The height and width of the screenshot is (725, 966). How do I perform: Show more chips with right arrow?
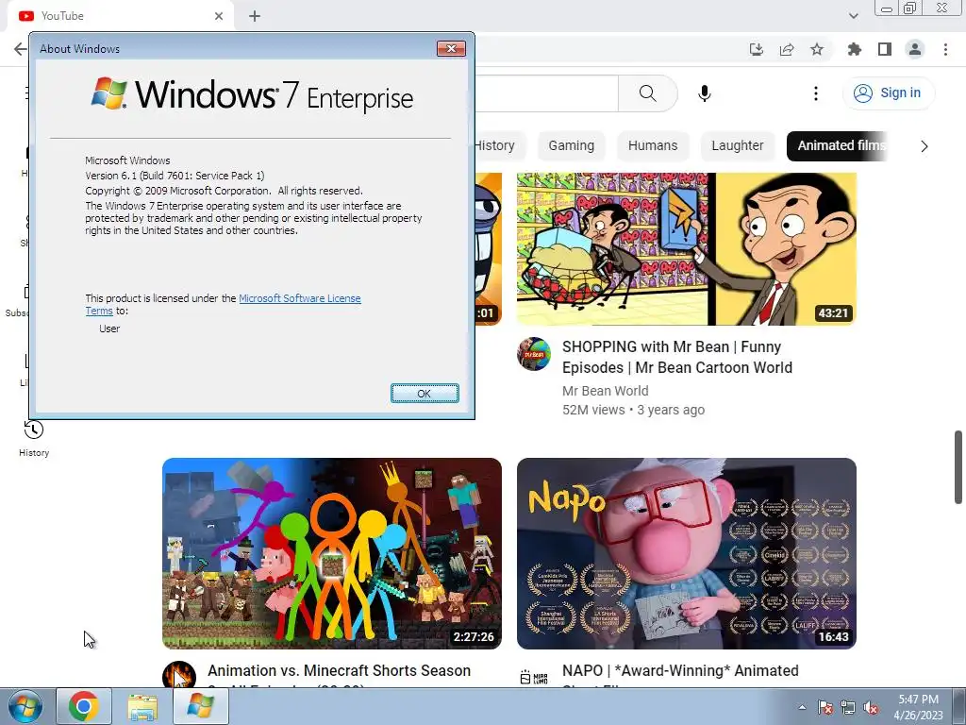pyautogui.click(x=924, y=146)
